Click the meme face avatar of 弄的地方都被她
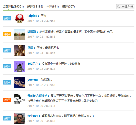136x125 pixels. 20,99
